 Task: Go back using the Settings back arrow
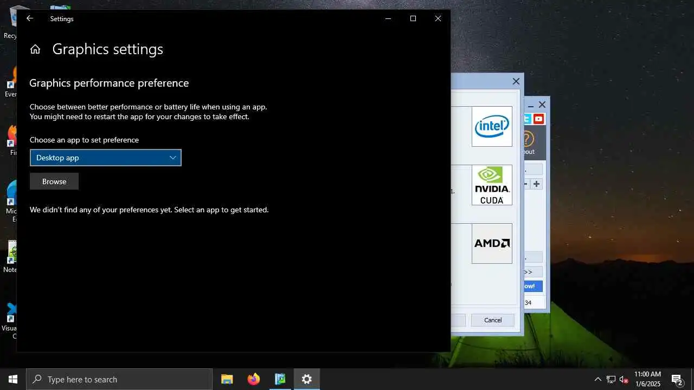tap(30, 18)
